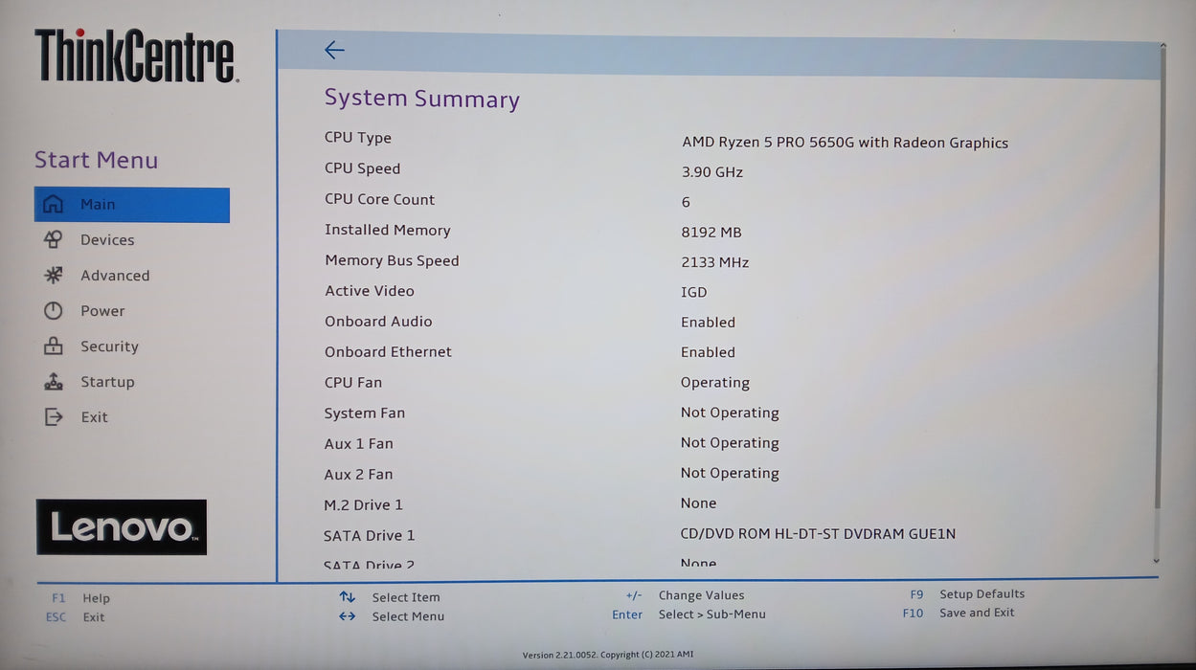Viewport: 1196px width, 670px height.
Task: Click the CD/DVD ROM HL-DT-ST DVDRAM GUE1N value
Action: pyautogui.click(x=818, y=534)
